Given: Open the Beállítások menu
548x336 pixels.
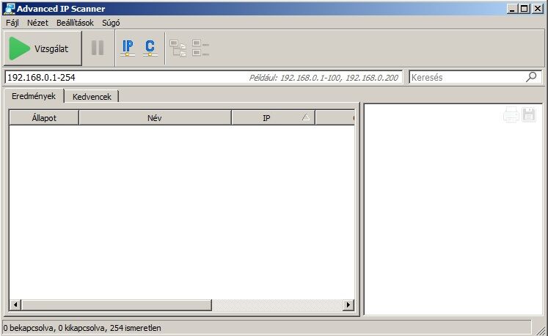Looking at the screenshot, I should click(x=75, y=23).
